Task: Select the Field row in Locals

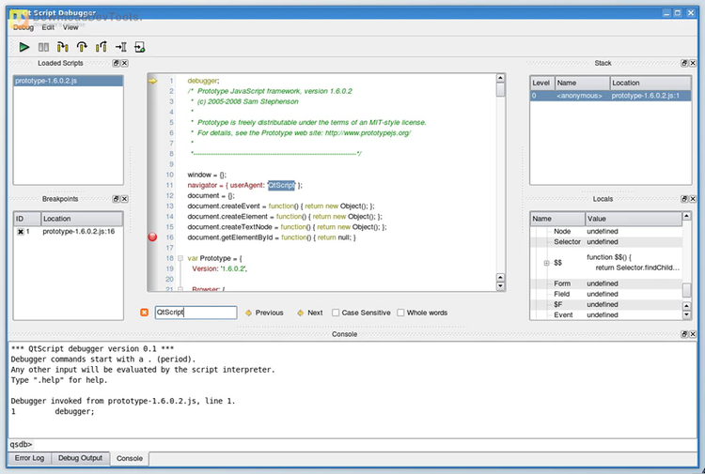Action: click(606, 294)
